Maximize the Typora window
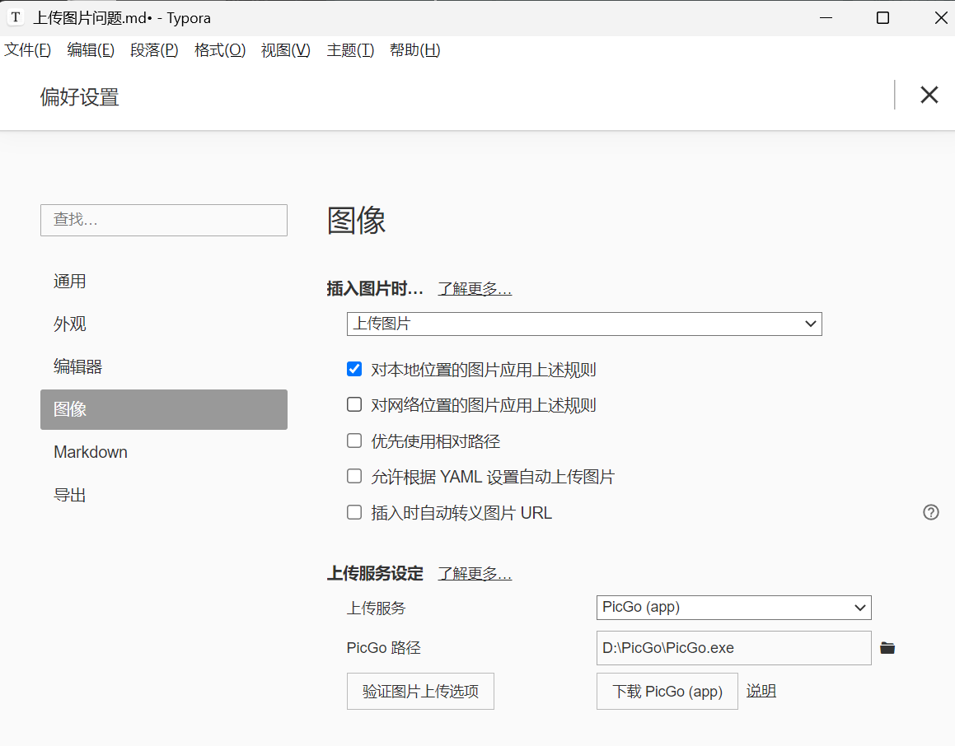955x746 pixels. coord(882,17)
